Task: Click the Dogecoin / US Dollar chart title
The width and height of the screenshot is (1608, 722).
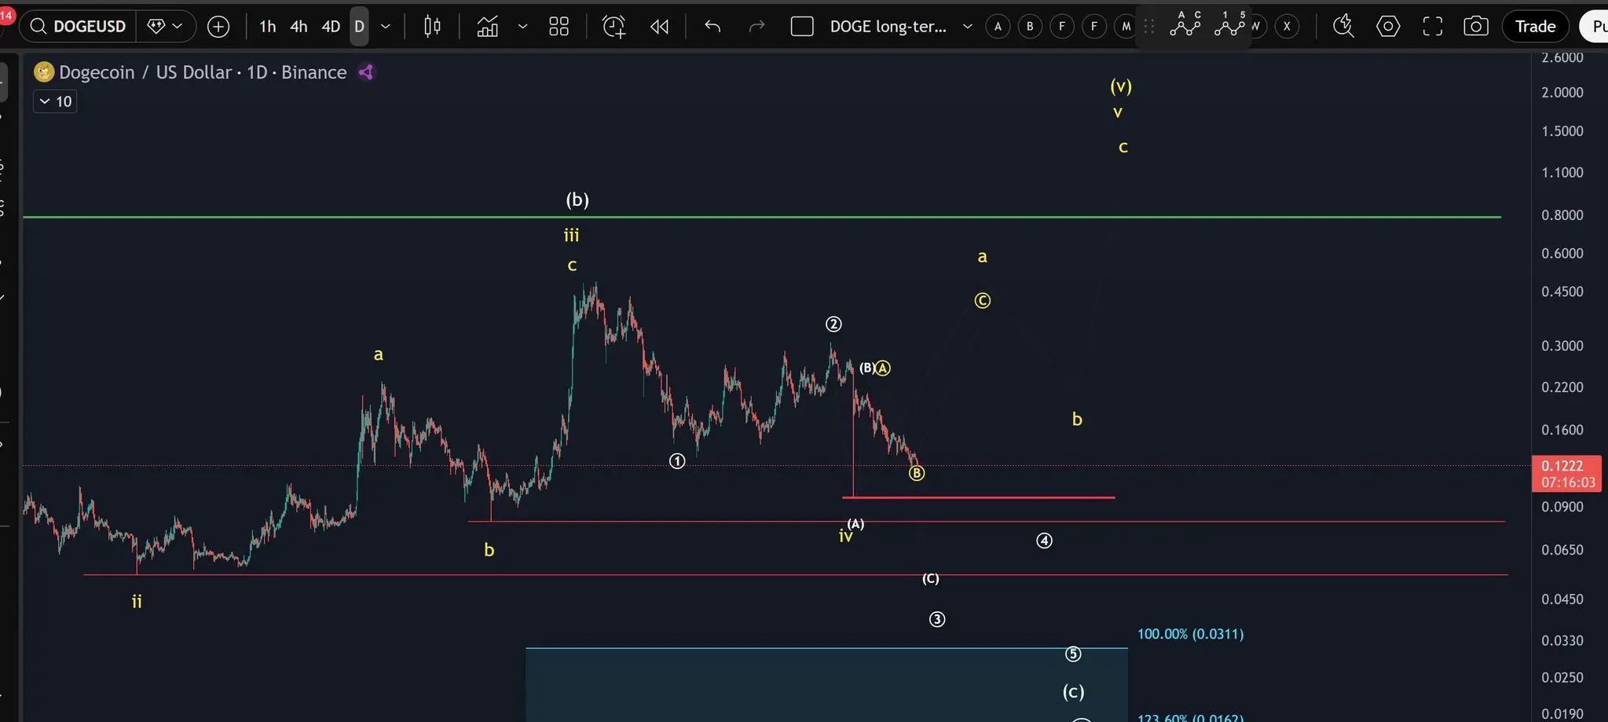Action: [203, 72]
